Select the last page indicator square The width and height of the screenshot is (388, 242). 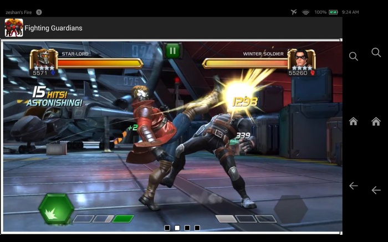[x=197, y=228]
